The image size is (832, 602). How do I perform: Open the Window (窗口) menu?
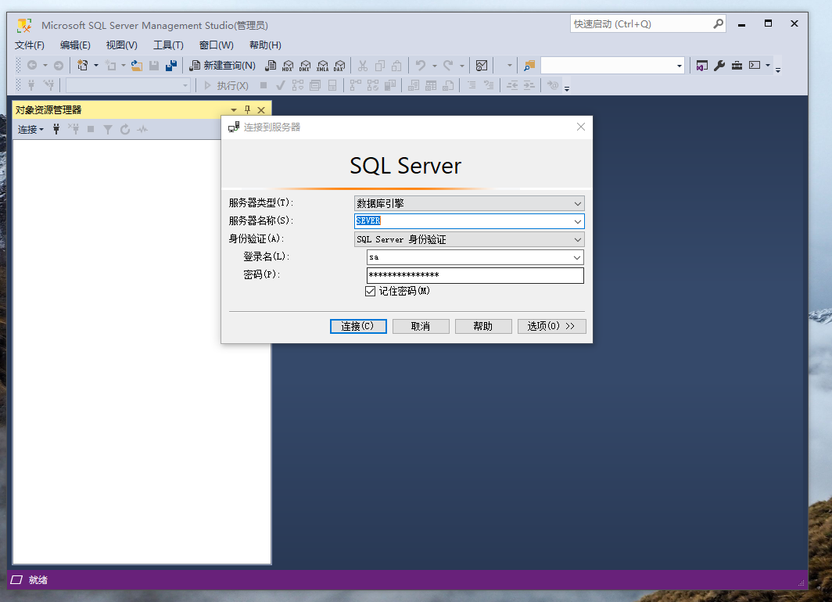pos(216,45)
